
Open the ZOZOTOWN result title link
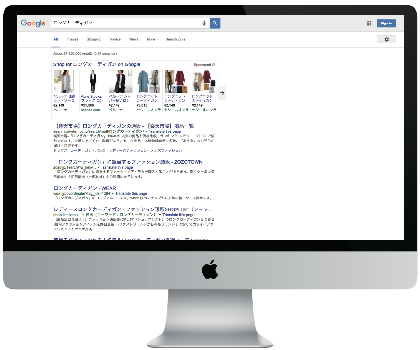128,162
